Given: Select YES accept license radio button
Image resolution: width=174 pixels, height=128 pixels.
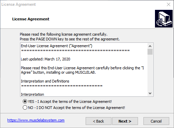Looking at the screenshot, I should click(x=25, y=102).
